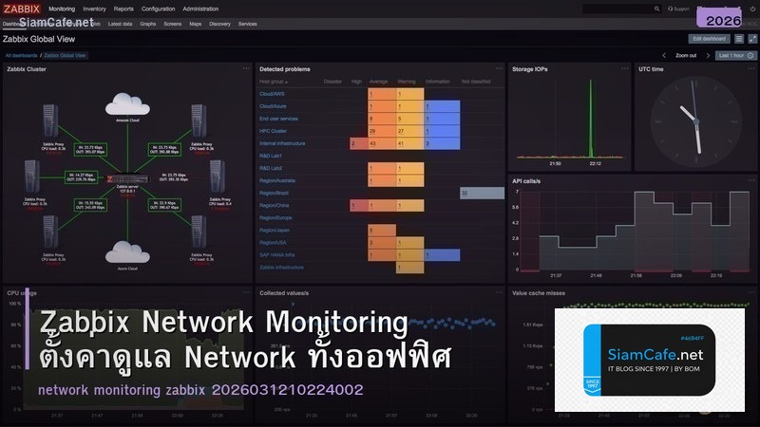
Task: Open the End user services host group
Action: click(278, 119)
